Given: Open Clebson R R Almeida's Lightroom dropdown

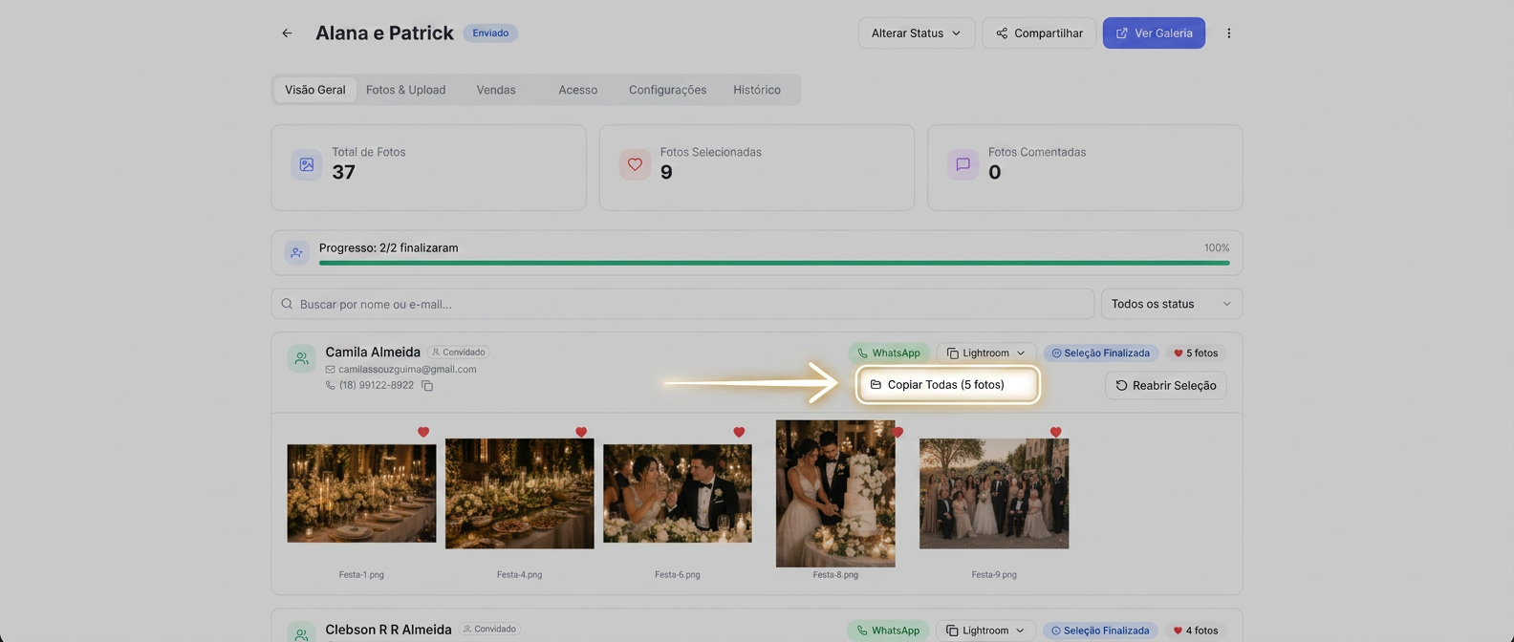Looking at the screenshot, I should pyautogui.click(x=985, y=631).
